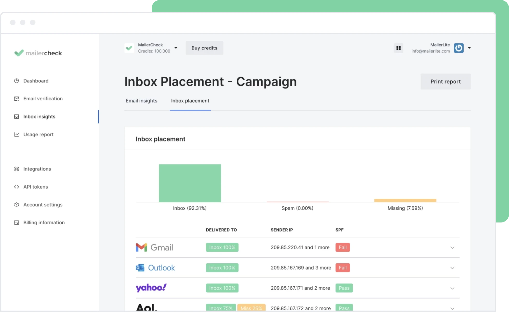509x312 pixels.
Task: Click the Print report button
Action: click(445, 81)
